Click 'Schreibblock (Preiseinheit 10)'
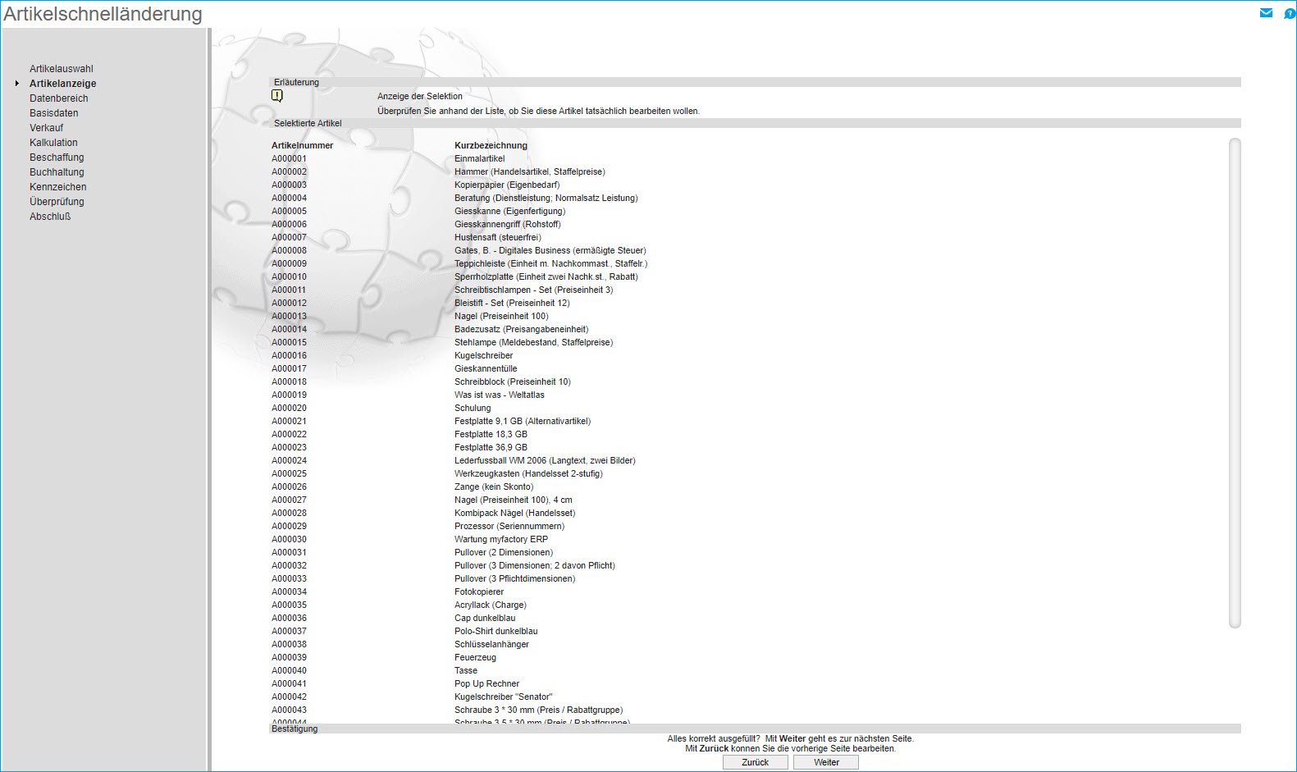 (513, 381)
